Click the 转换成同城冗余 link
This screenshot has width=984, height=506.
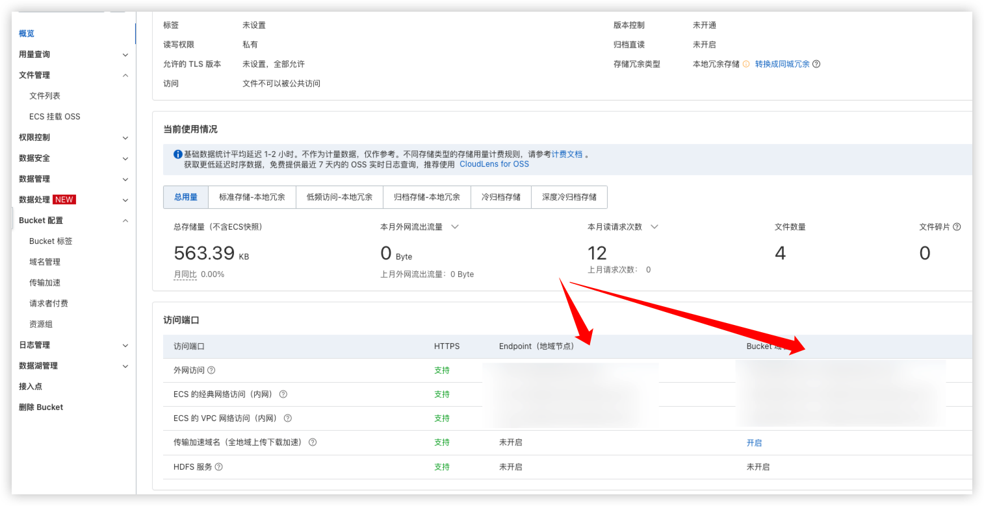[783, 64]
